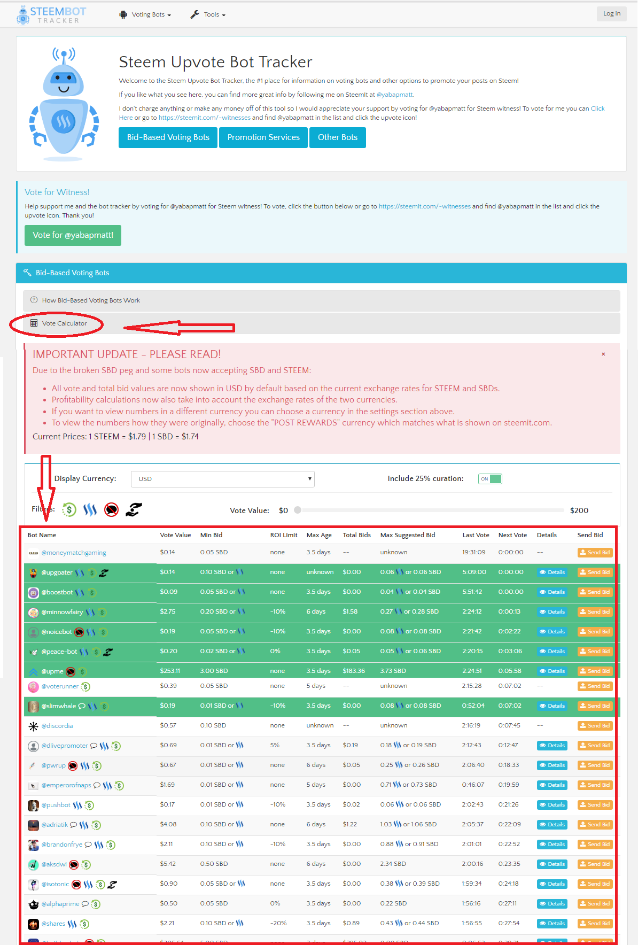The height and width of the screenshot is (945, 638).
Task: Click the comment bubble icon beside @emperorofnaps
Action: point(97,785)
